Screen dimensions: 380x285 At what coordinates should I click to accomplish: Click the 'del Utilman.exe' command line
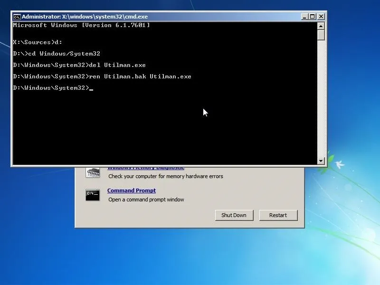[x=79, y=65]
